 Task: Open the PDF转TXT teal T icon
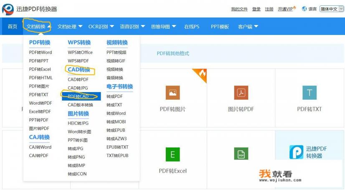[x=309, y=92]
